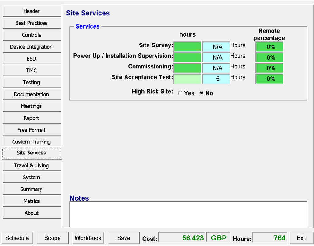Open the Schedule view
The height and width of the screenshot is (246, 314).
(17, 238)
